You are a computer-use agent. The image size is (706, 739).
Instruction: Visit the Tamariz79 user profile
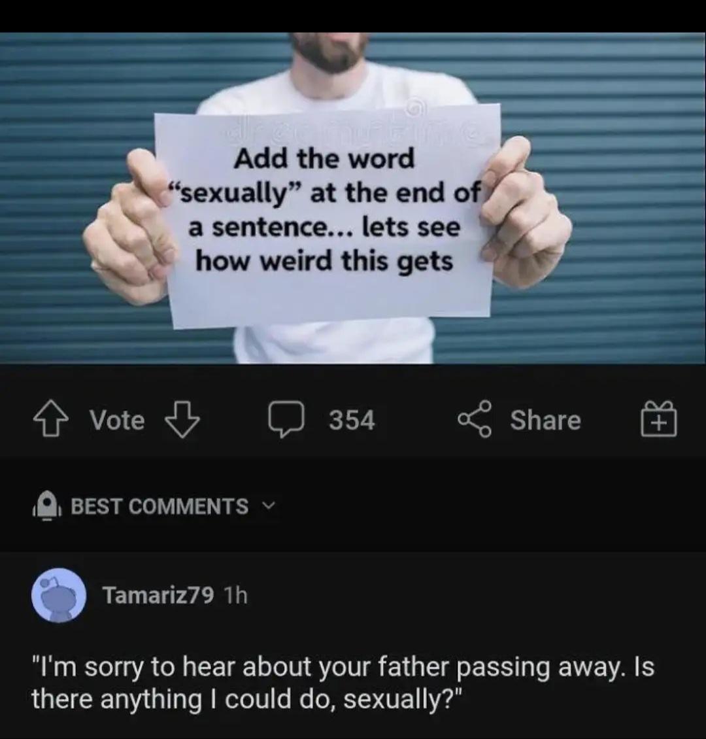159,595
